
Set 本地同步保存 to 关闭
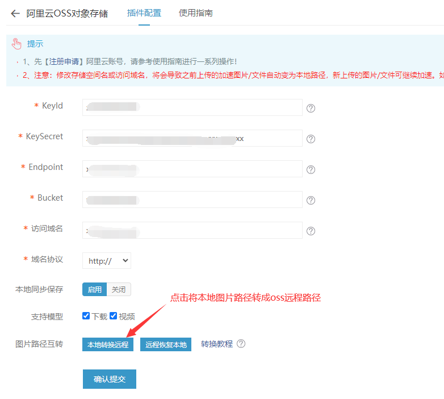119,289
